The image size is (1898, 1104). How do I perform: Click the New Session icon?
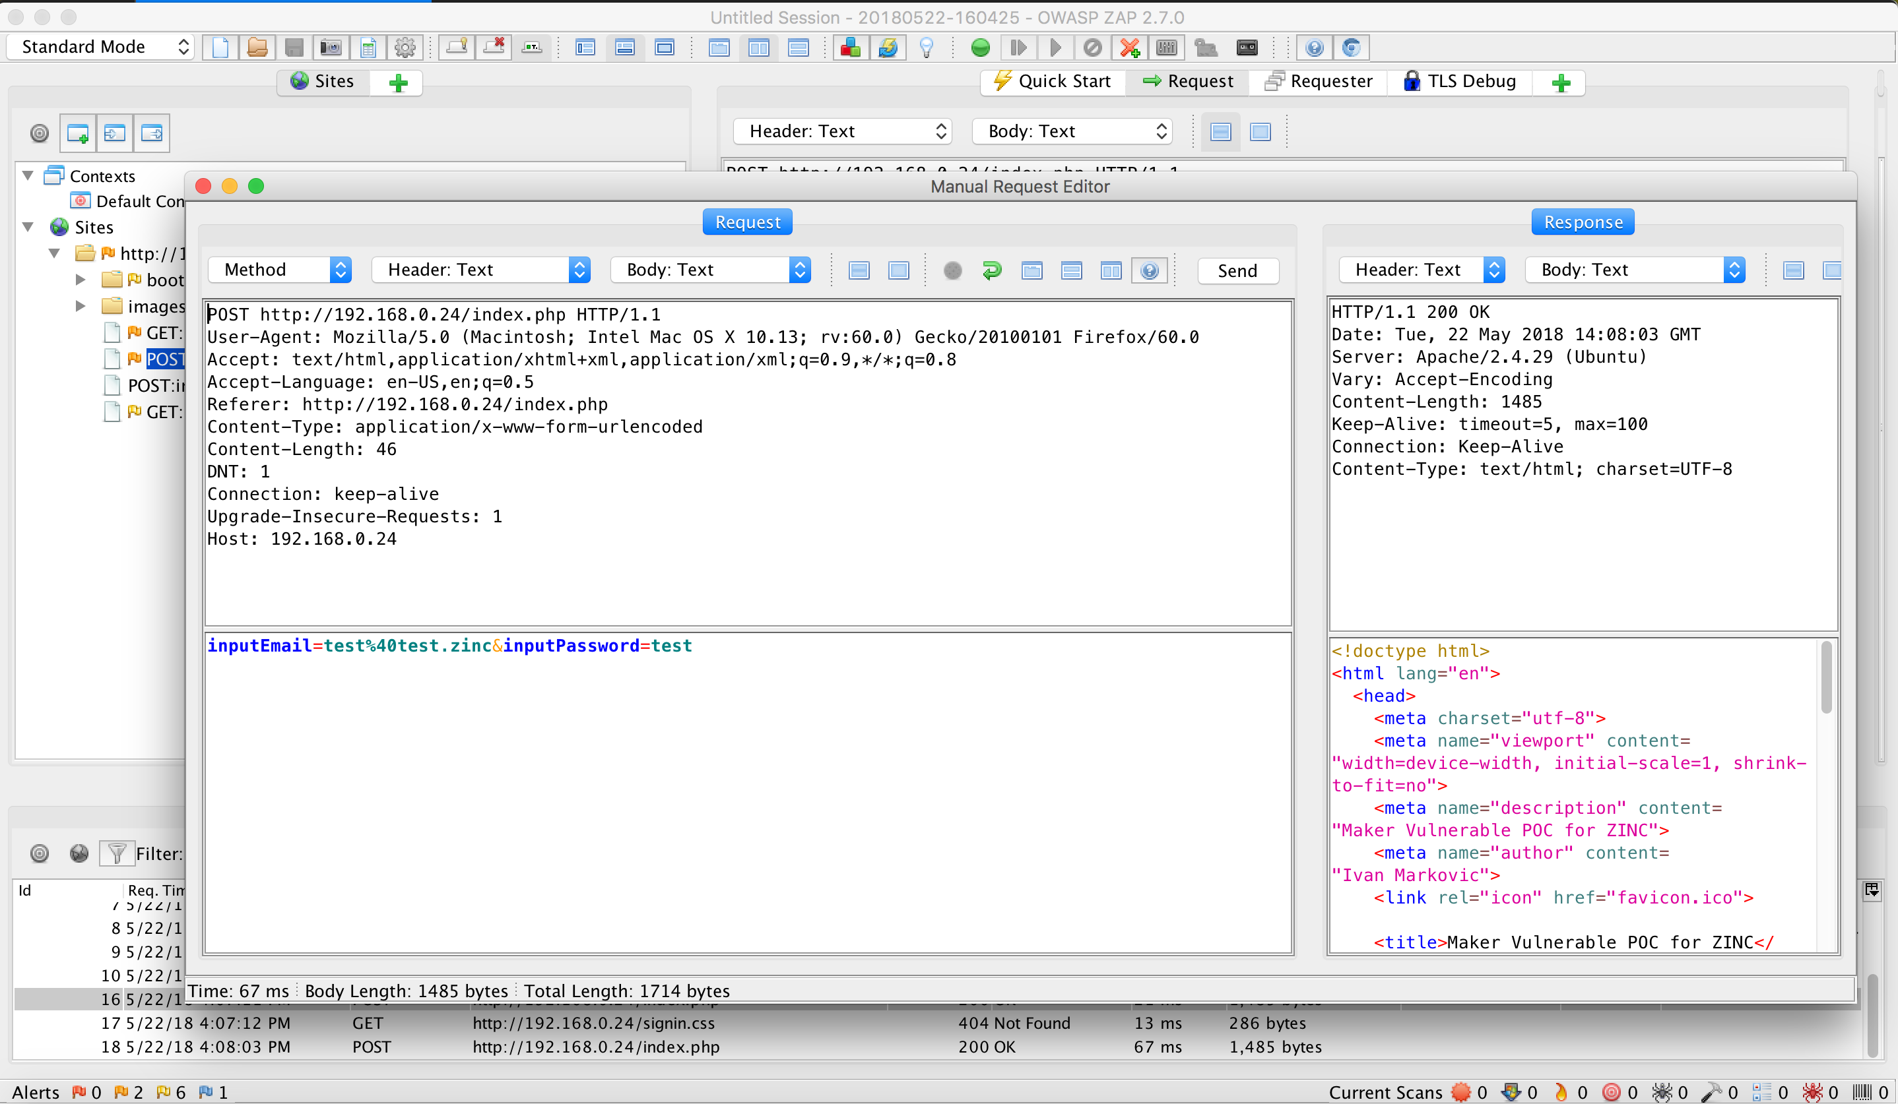point(220,47)
